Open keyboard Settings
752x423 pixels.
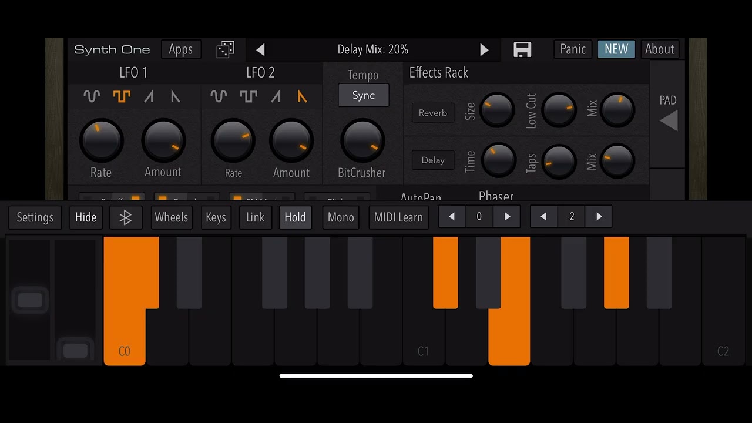[x=35, y=217]
